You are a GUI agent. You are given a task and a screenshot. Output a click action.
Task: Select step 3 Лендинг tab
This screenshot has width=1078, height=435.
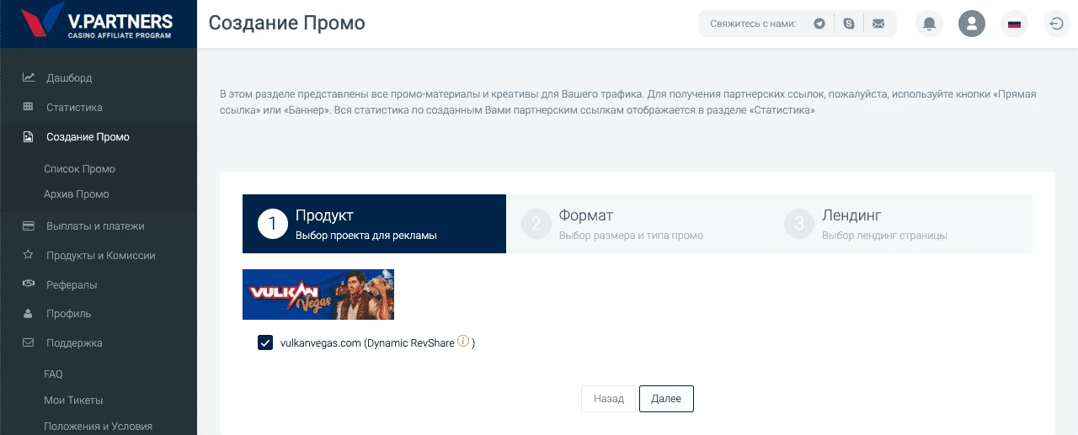click(900, 224)
